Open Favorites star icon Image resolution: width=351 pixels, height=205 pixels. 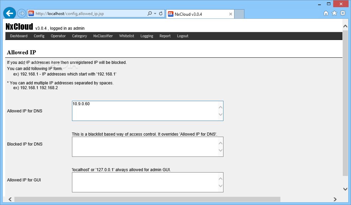tap(334, 13)
